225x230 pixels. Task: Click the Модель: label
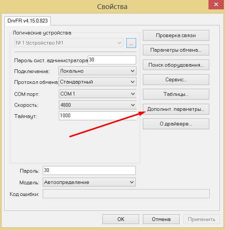(29, 183)
